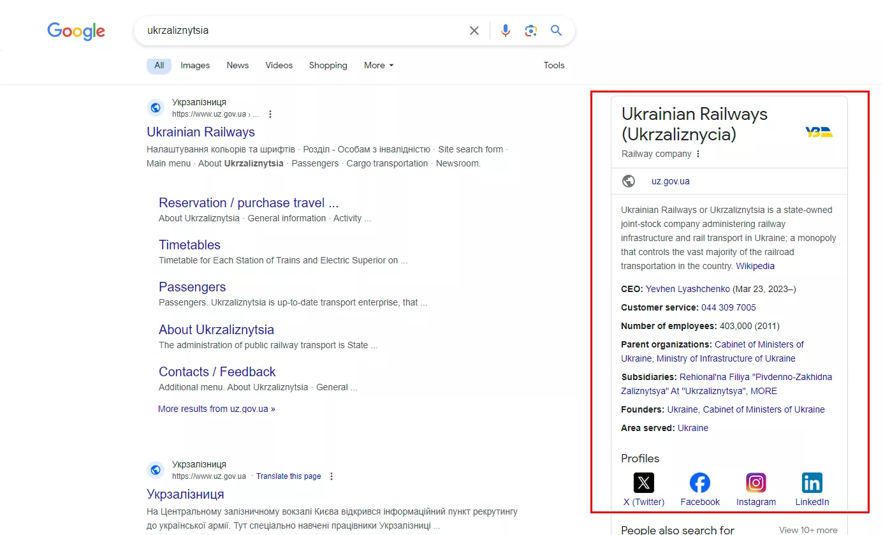Open Ministry of Infrastructure of Ukraine link

pyautogui.click(x=726, y=358)
